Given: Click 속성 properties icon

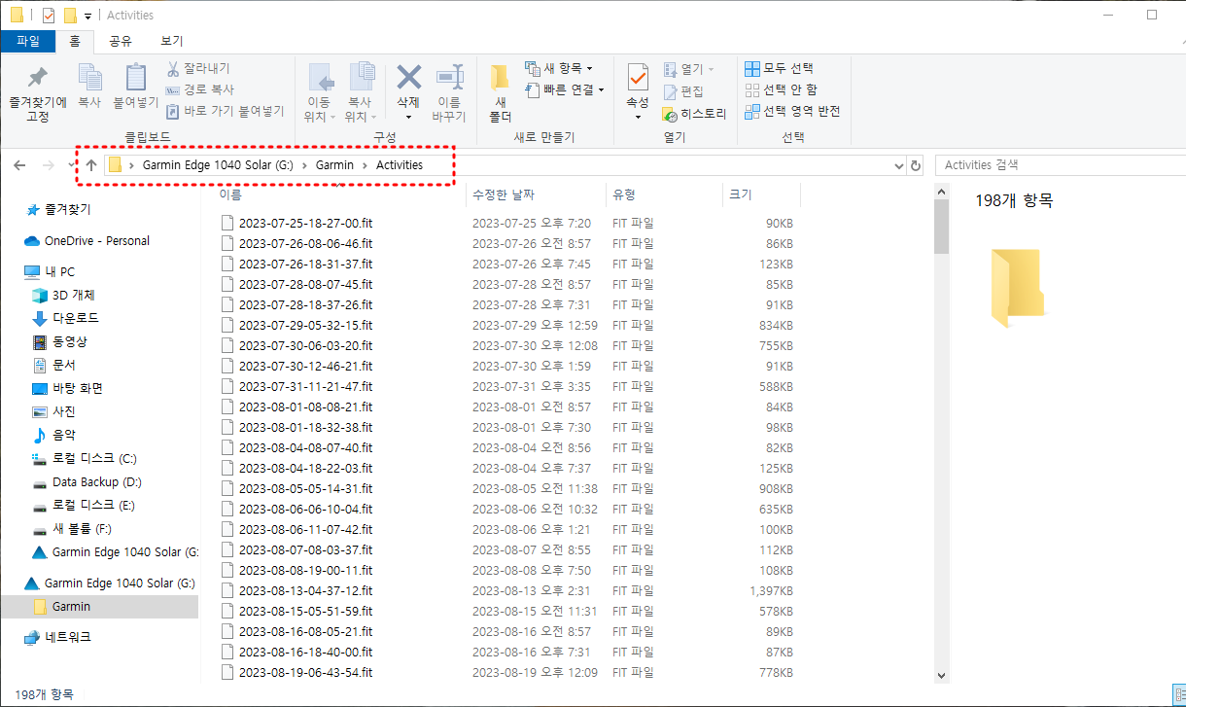Looking at the screenshot, I should tap(638, 77).
